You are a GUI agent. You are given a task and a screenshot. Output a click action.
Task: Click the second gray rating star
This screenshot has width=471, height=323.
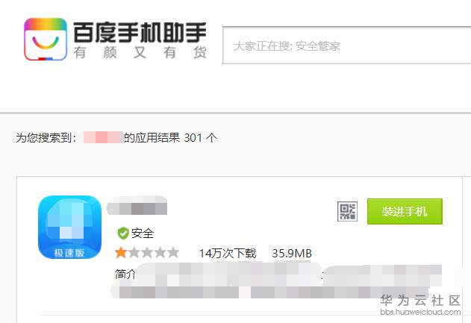[134, 253]
